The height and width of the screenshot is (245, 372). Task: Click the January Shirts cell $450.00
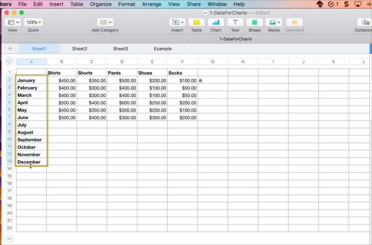coord(62,80)
